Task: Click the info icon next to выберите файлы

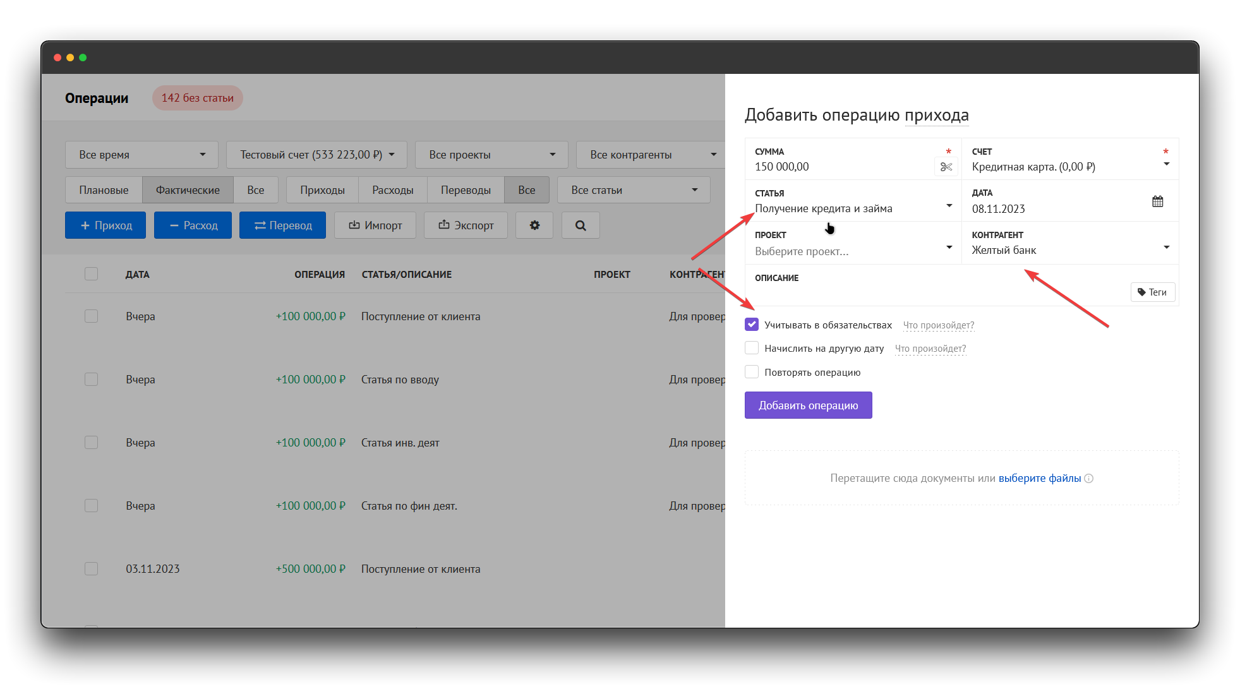Action: (1089, 479)
